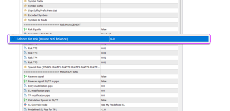The width and height of the screenshot is (230, 111).
Task: Click the icon beside Excluded Symbols
Action: point(25,15)
